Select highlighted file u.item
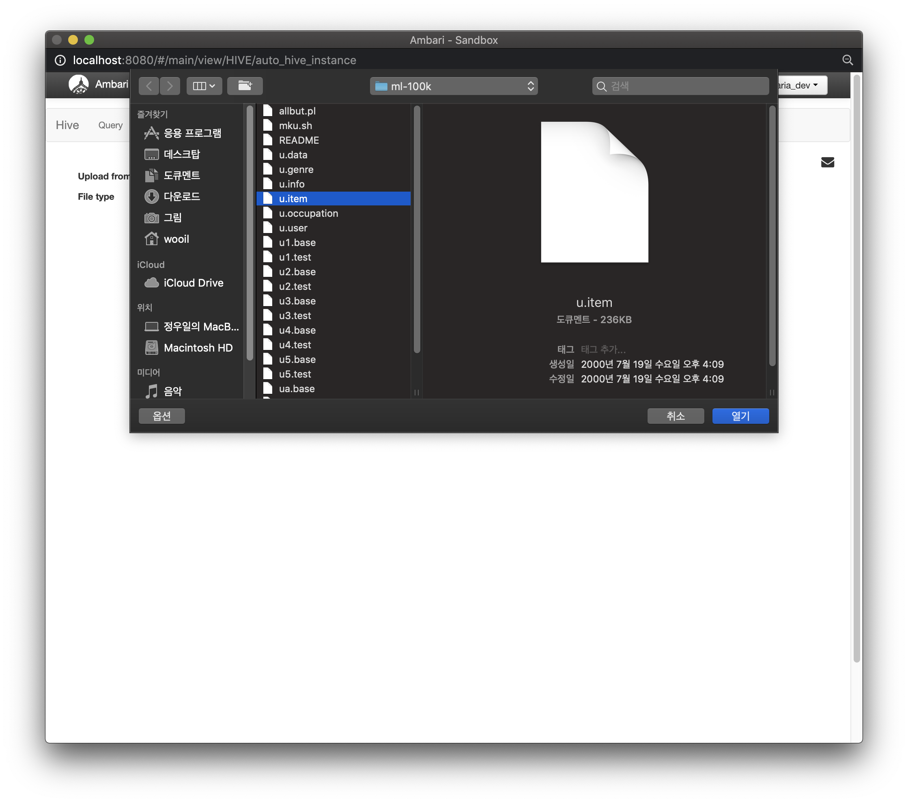Viewport: 908px width, 803px height. point(334,199)
